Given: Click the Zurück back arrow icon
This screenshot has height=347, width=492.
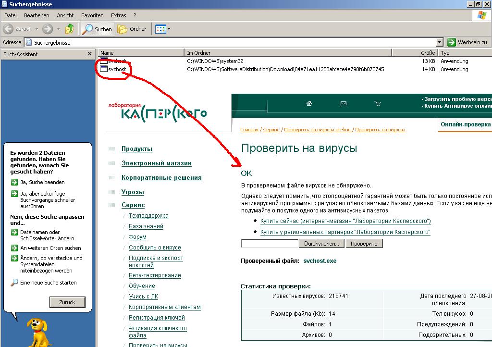Looking at the screenshot, I should click(8, 29).
